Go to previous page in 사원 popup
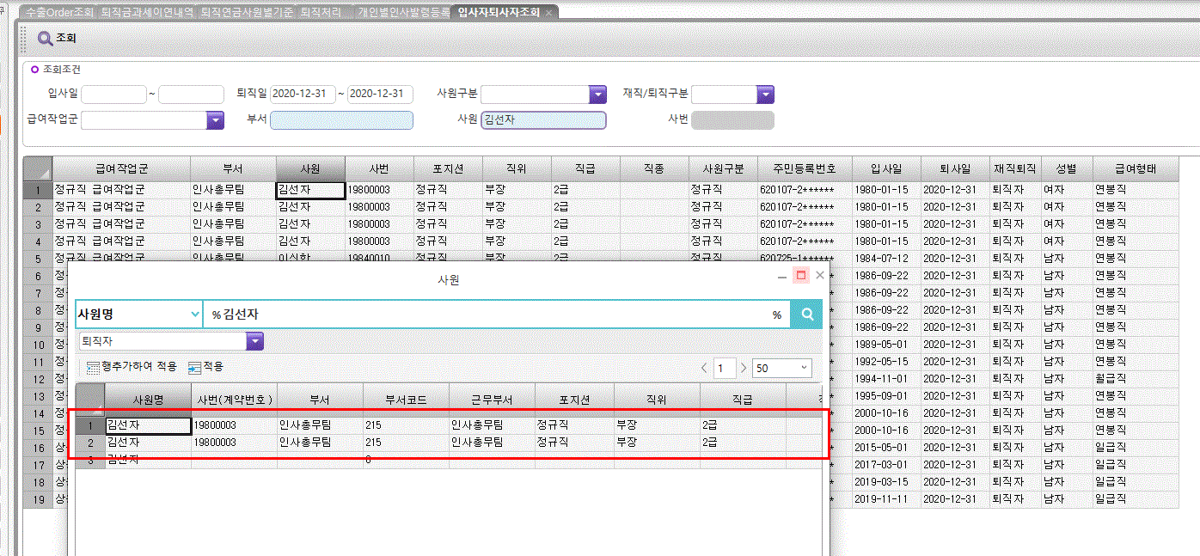 (x=704, y=368)
